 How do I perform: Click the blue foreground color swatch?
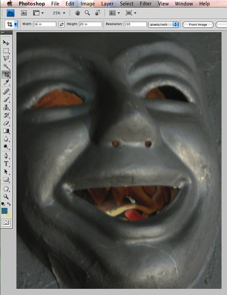5,211
